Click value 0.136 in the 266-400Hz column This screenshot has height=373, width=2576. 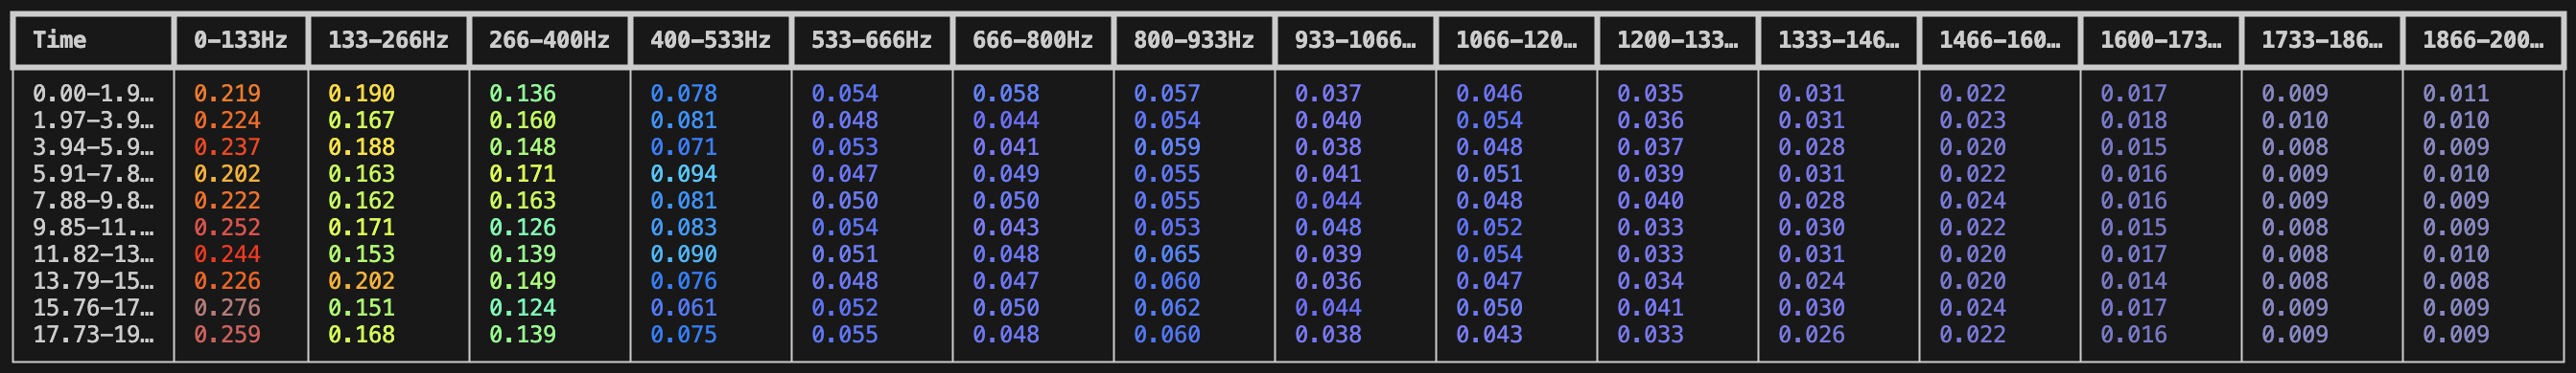click(x=522, y=94)
